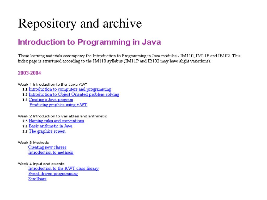The image size is (267, 200).
Task: Select 'Week 2 Introduction to variables and arithmetic' heading
Action: (x=63, y=116)
